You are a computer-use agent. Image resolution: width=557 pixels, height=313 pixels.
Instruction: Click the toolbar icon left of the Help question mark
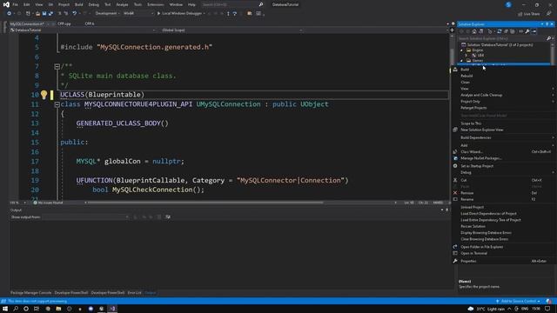click(x=228, y=14)
